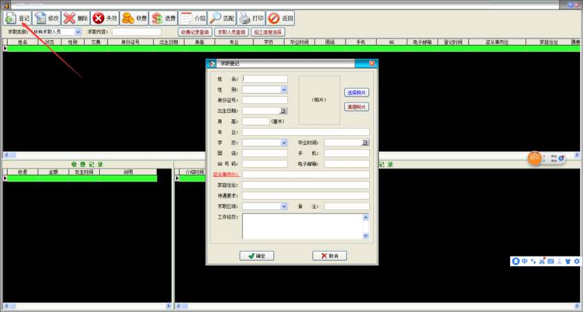
Task: Open the 收费 (Charge) toolbar icon
Action: [128, 18]
